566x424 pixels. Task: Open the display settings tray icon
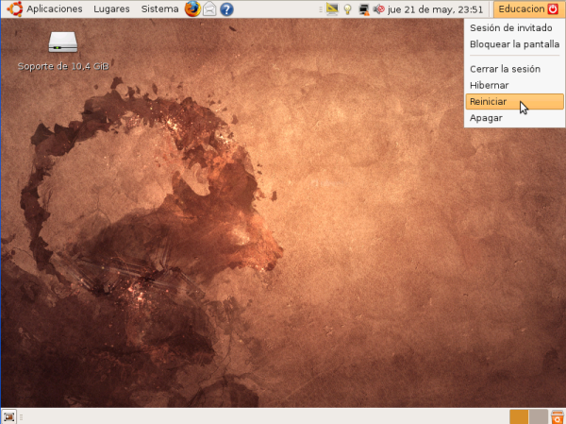tap(332, 9)
